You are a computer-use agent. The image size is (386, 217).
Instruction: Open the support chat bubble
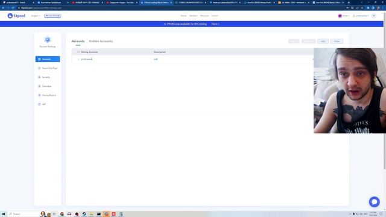[374, 202]
